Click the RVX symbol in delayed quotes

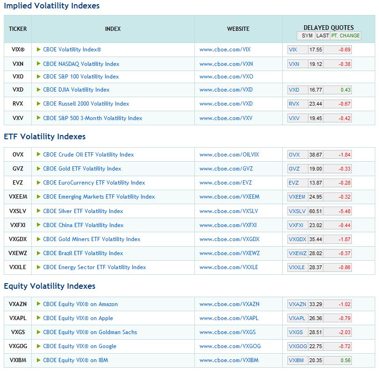click(x=294, y=104)
